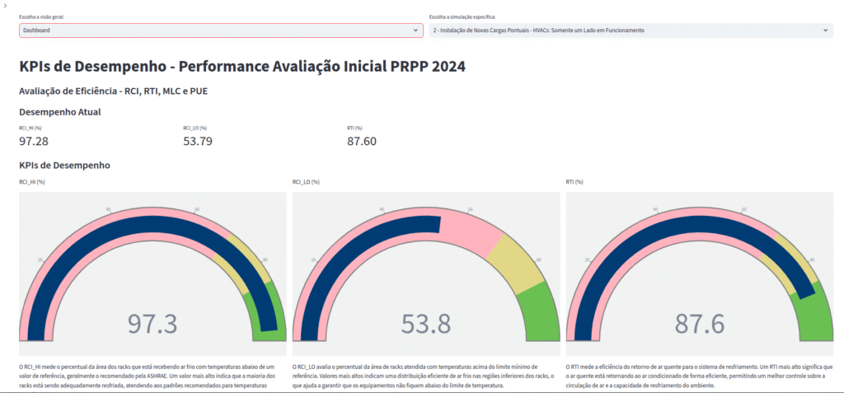The width and height of the screenshot is (844, 393).
Task: Click the 87.6 number inside the RTI gauge
Action: point(699,324)
